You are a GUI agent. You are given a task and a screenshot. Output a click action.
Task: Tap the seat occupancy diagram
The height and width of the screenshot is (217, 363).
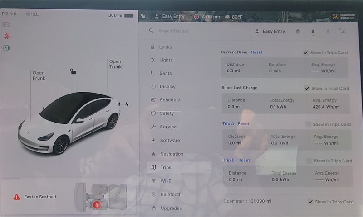point(101,197)
